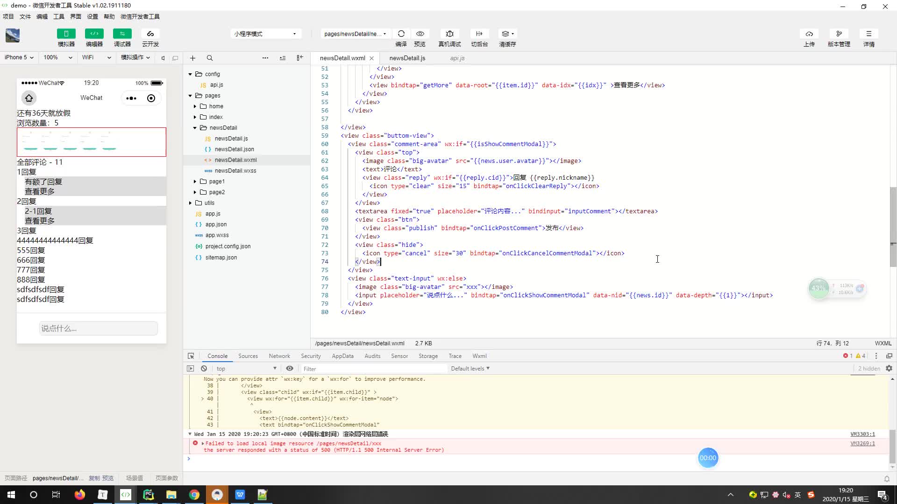Expand the home folder
The width and height of the screenshot is (897, 504).
coord(195,106)
